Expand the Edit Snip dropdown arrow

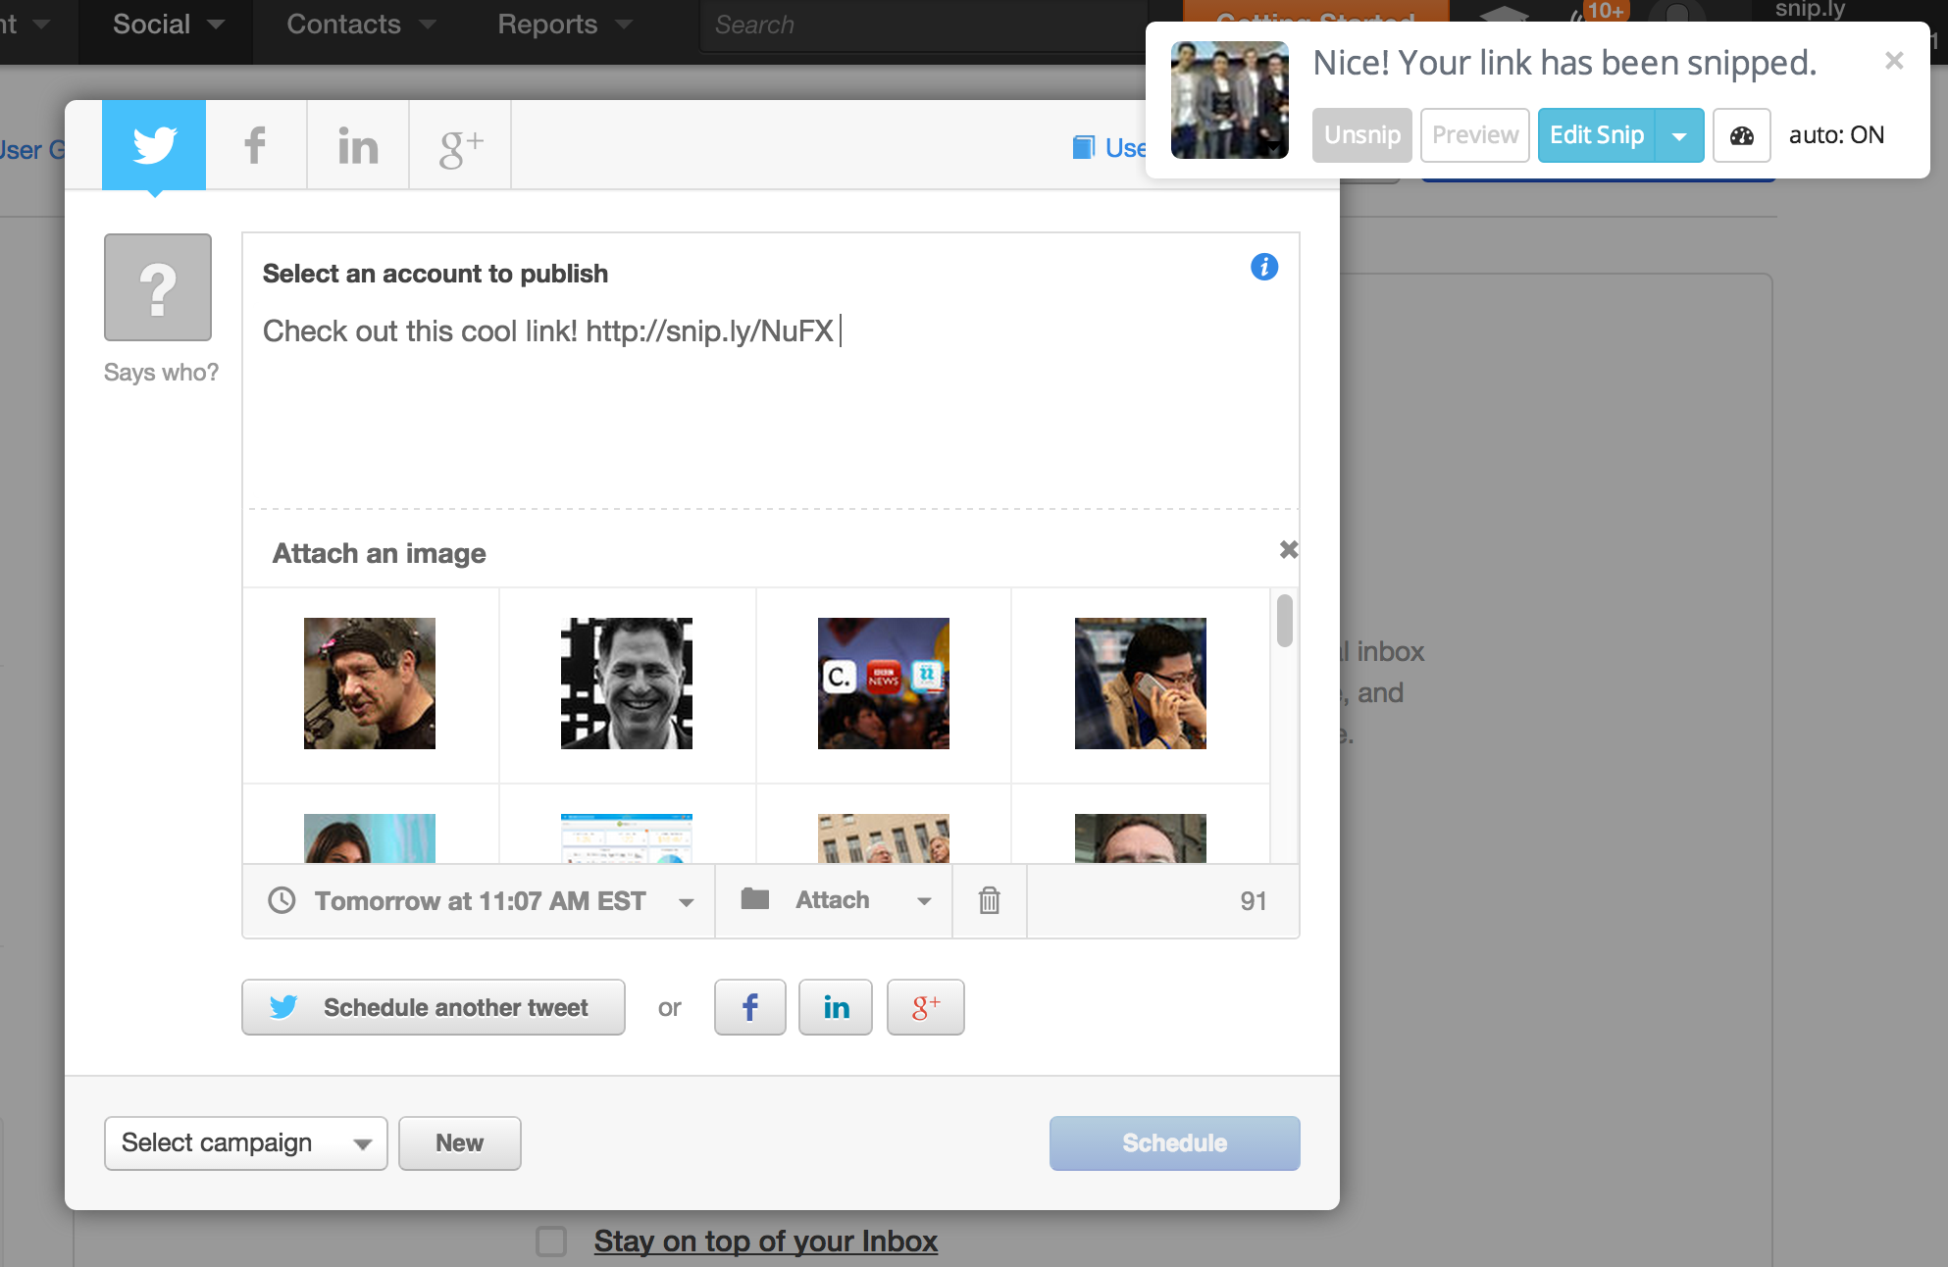tap(1679, 135)
